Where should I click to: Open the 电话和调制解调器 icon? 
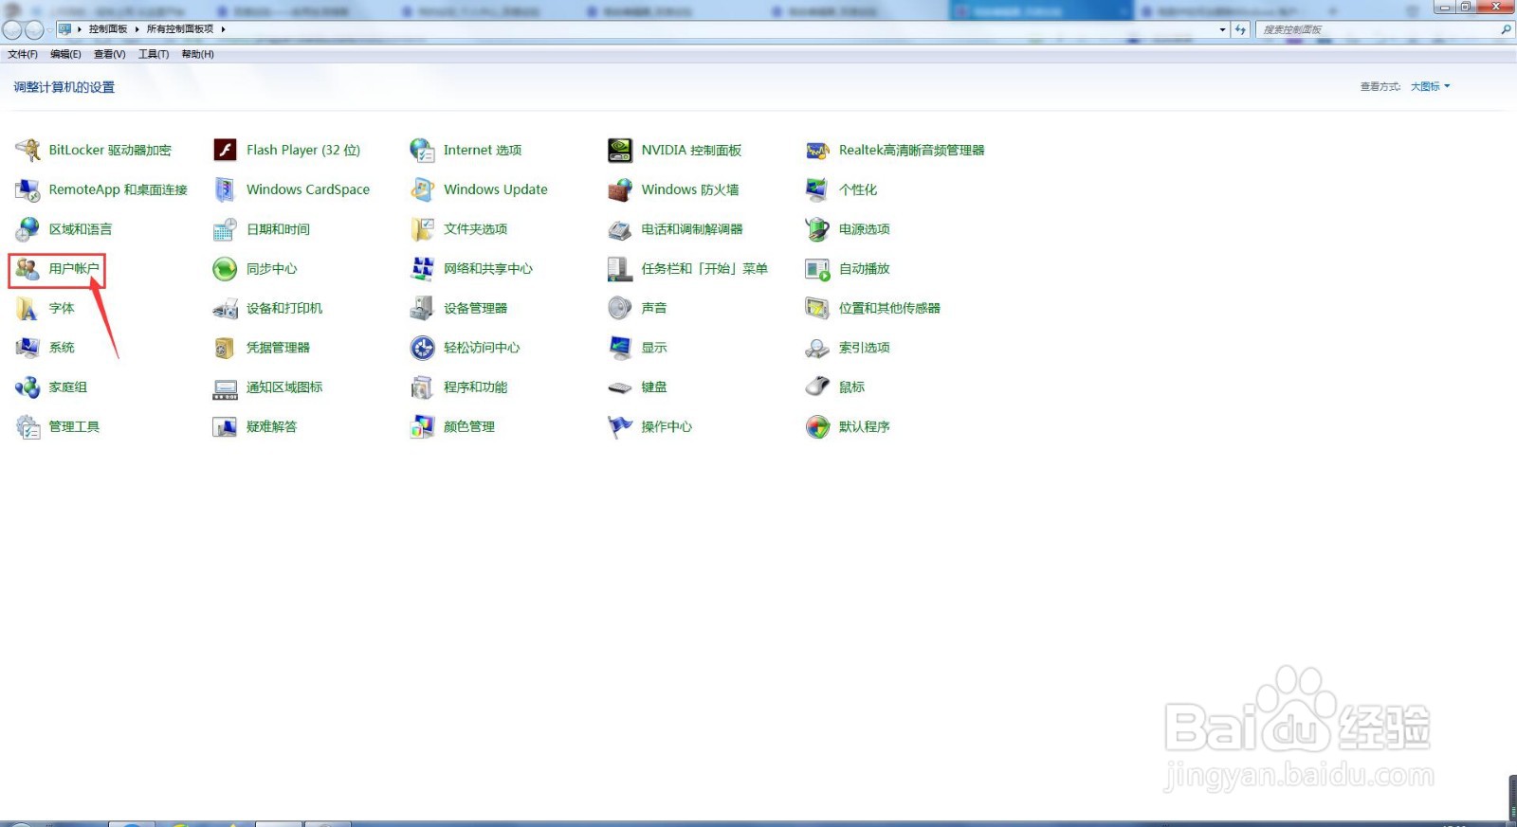620,229
